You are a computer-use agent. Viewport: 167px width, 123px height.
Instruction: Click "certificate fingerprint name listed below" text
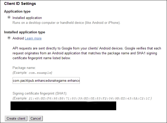point(42,58)
